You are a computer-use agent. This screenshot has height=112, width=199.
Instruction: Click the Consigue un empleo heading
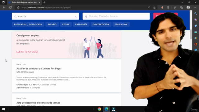[28, 35]
